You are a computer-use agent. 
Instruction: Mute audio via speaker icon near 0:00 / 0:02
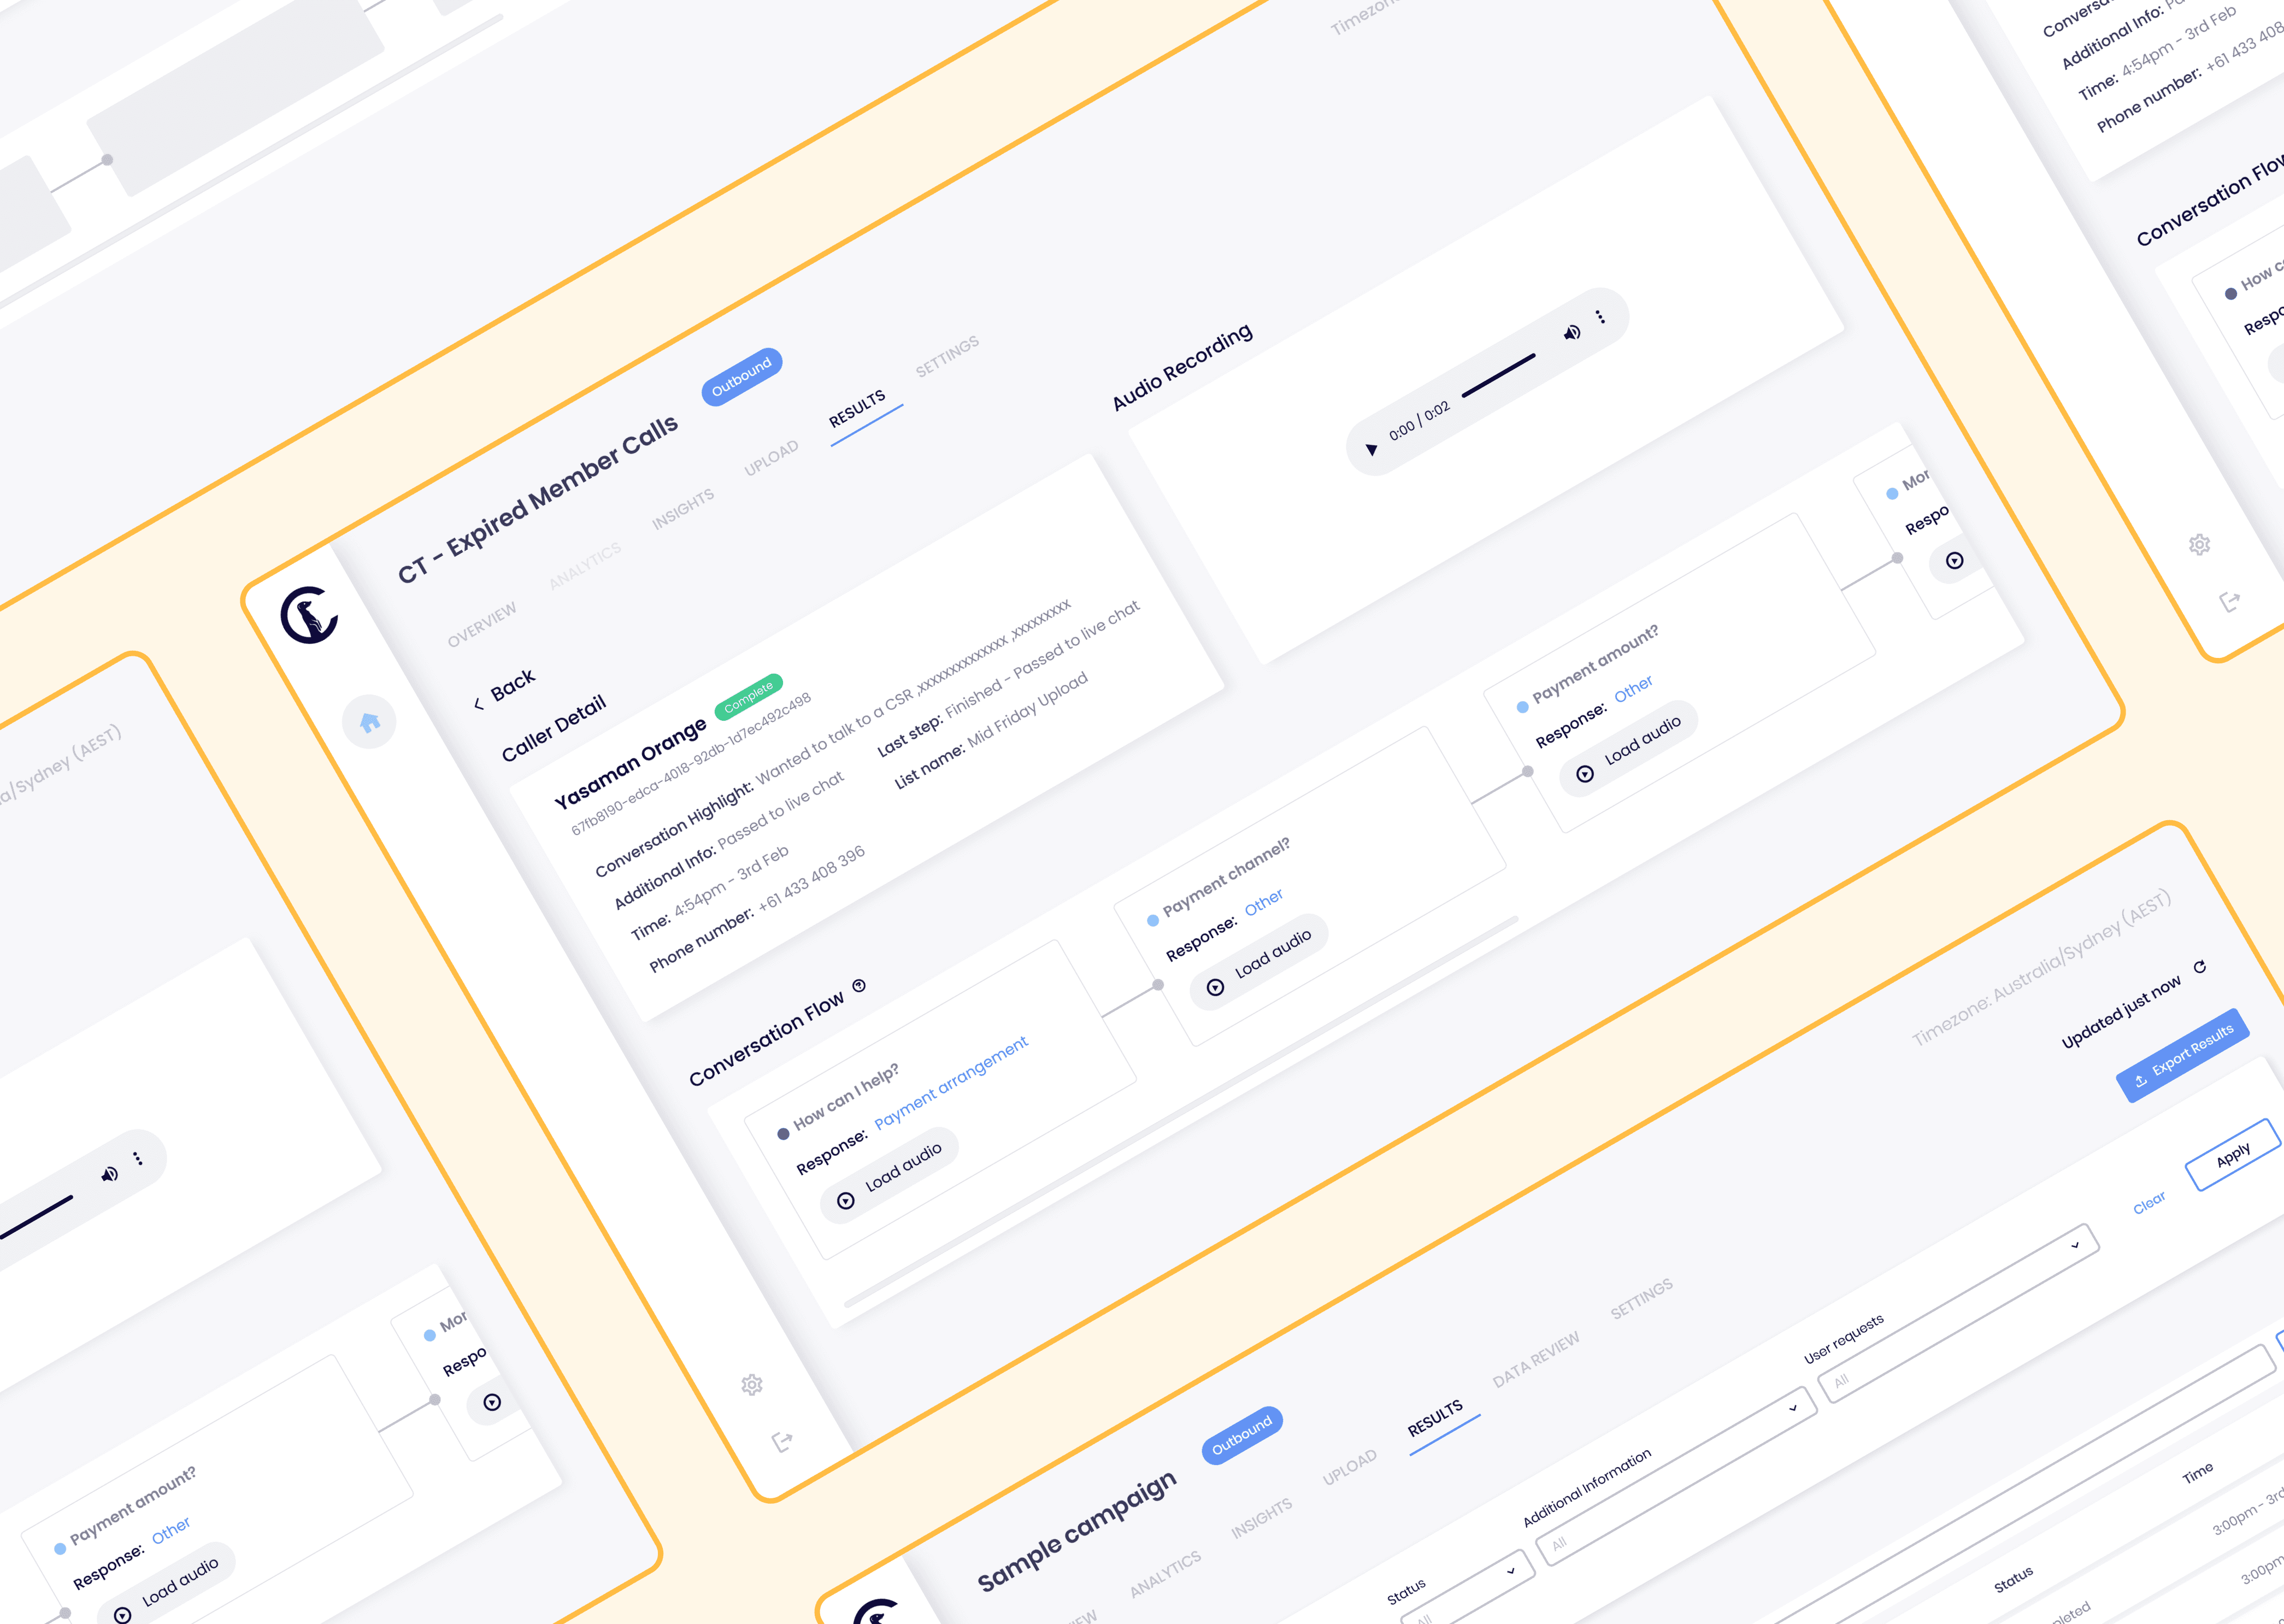point(1572,333)
